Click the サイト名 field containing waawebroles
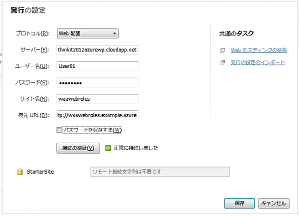 [x=97, y=99]
